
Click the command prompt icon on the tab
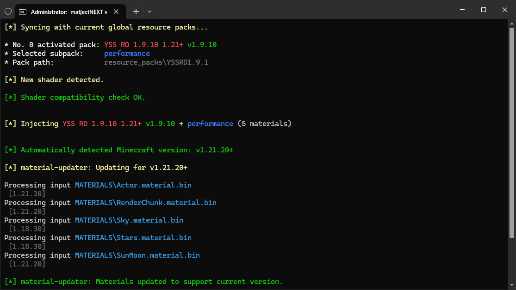[23, 12]
